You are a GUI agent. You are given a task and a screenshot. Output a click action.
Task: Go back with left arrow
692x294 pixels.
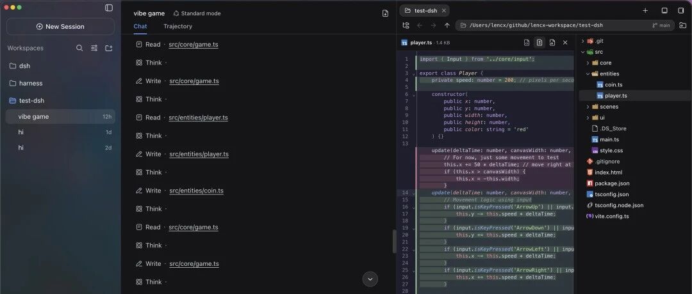click(x=420, y=26)
